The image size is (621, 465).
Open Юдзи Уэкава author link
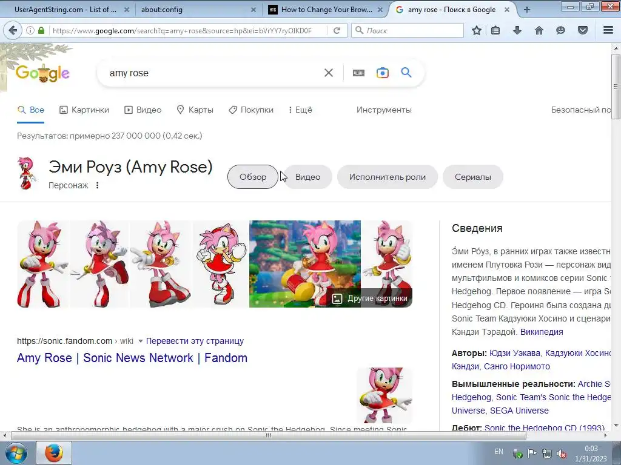514,353
